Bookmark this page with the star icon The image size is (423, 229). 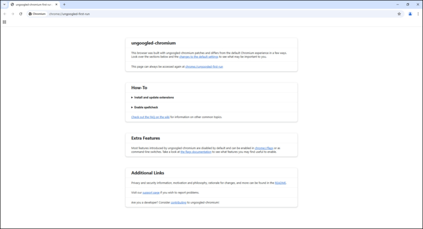399,14
